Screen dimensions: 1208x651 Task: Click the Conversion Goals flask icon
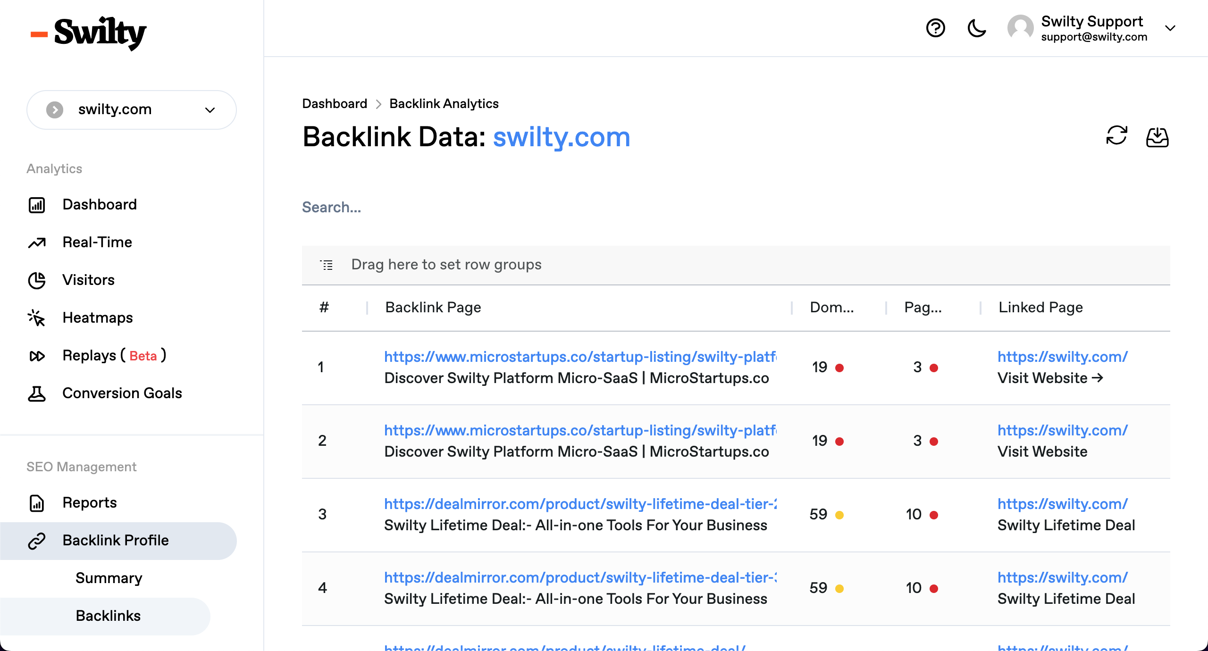pyautogui.click(x=37, y=393)
